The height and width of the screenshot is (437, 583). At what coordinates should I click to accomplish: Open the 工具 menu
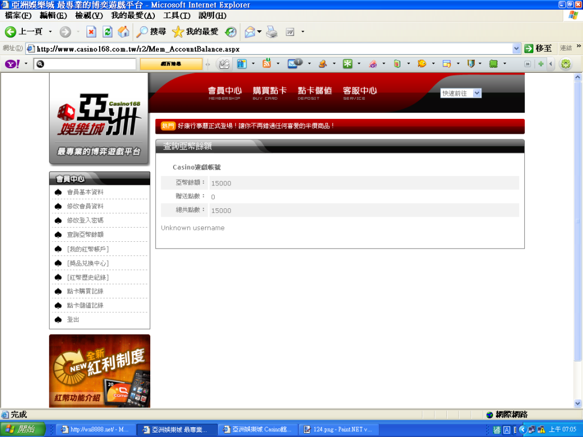click(x=176, y=15)
